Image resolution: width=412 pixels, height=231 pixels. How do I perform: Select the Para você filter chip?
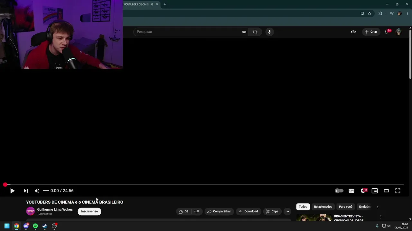click(346, 207)
